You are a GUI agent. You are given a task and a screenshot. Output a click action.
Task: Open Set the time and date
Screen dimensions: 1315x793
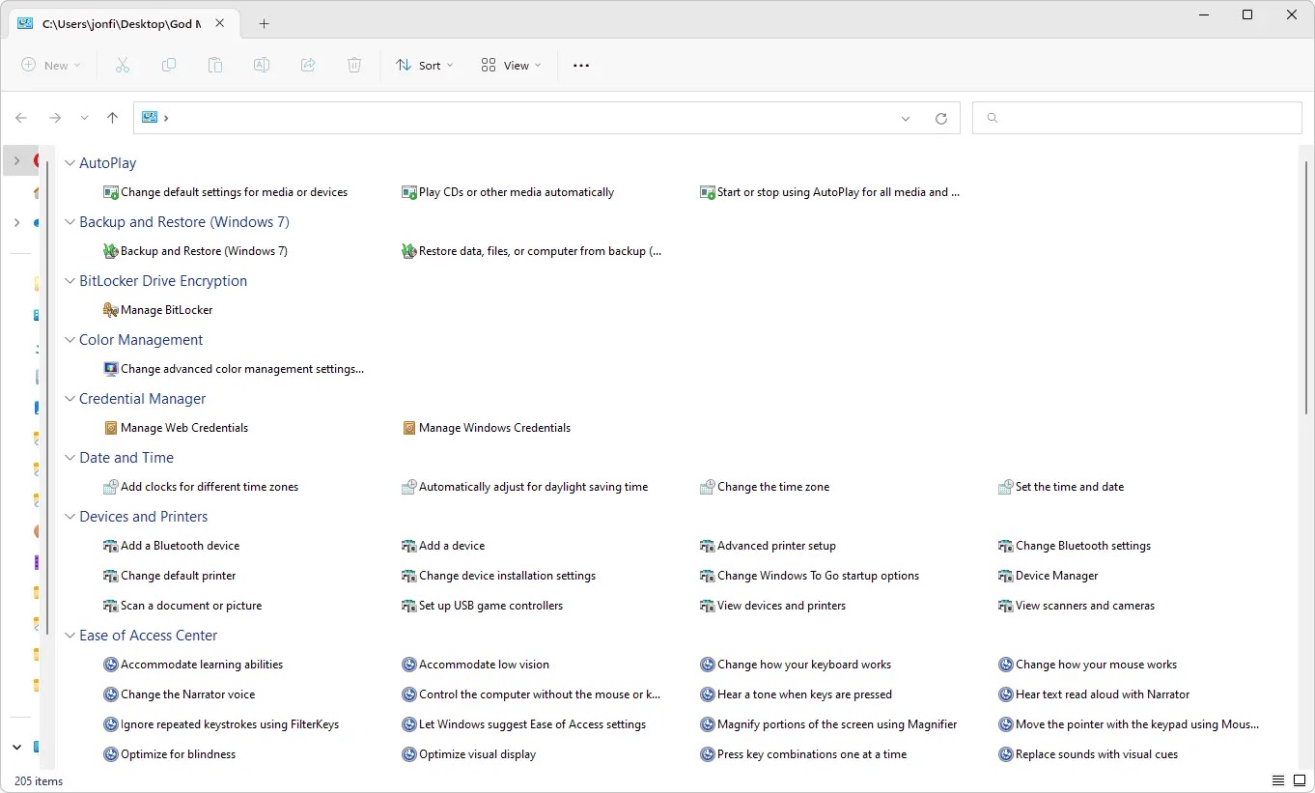tap(1069, 487)
